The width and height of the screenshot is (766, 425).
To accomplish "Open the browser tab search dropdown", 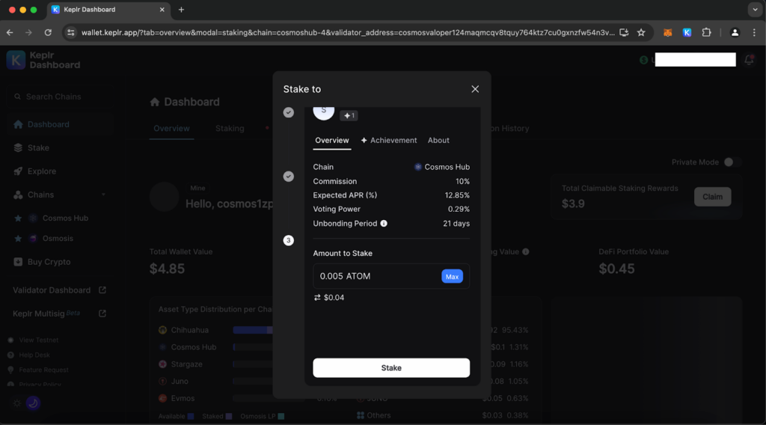I will point(753,10).
